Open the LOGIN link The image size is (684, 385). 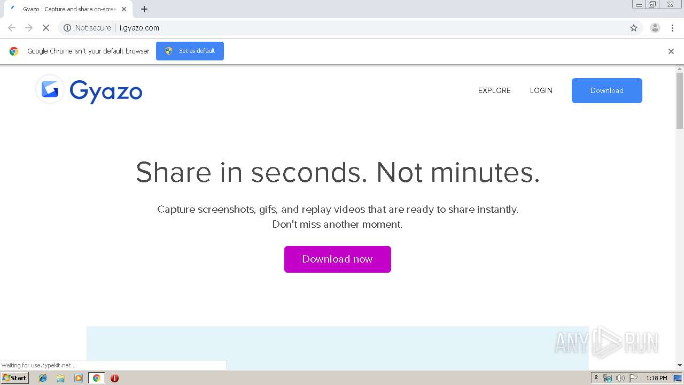[x=541, y=90]
